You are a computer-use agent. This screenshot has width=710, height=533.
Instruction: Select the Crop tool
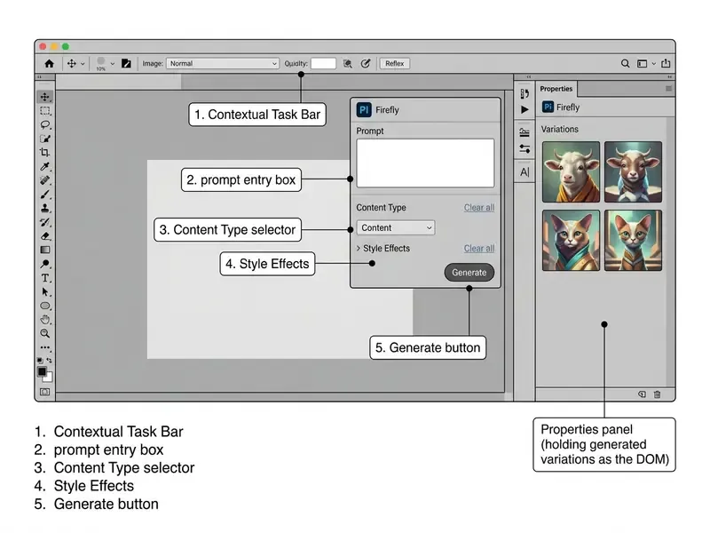point(45,152)
